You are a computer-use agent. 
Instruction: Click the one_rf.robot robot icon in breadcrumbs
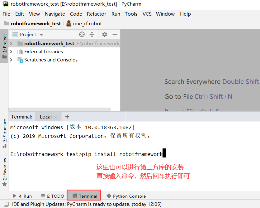point(69,23)
